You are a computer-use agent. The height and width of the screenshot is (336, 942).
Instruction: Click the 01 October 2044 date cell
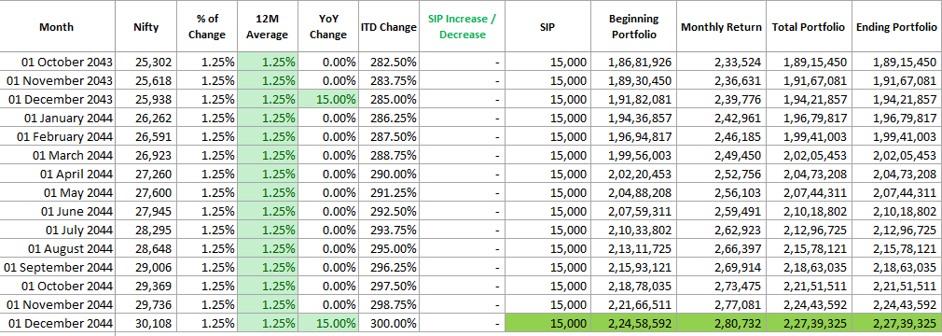tap(57, 286)
